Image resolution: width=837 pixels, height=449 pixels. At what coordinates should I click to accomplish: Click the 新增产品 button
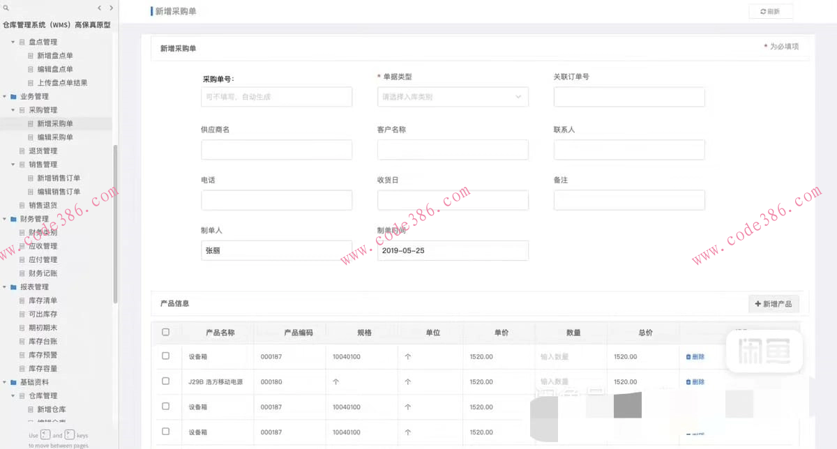pos(774,304)
